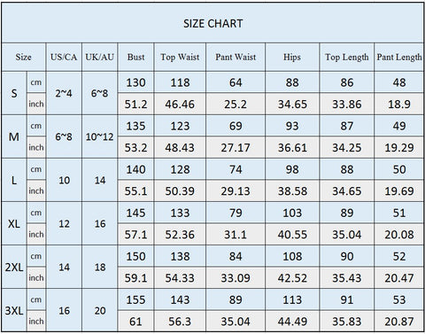The height and width of the screenshot is (334, 425).
Task: Select the 27.17 pant waist cell
Action: pos(236,147)
